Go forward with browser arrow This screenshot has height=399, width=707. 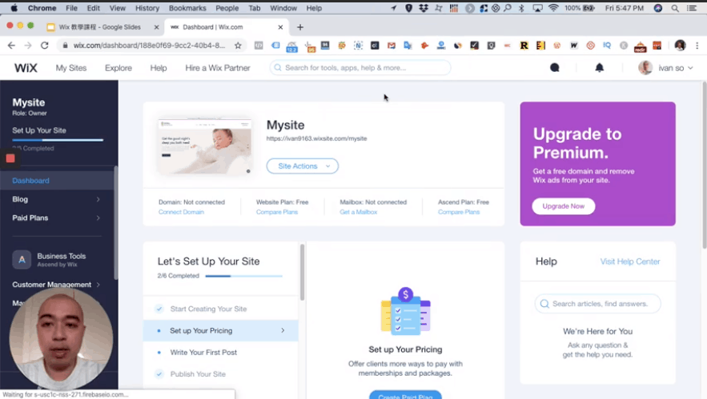[28, 46]
